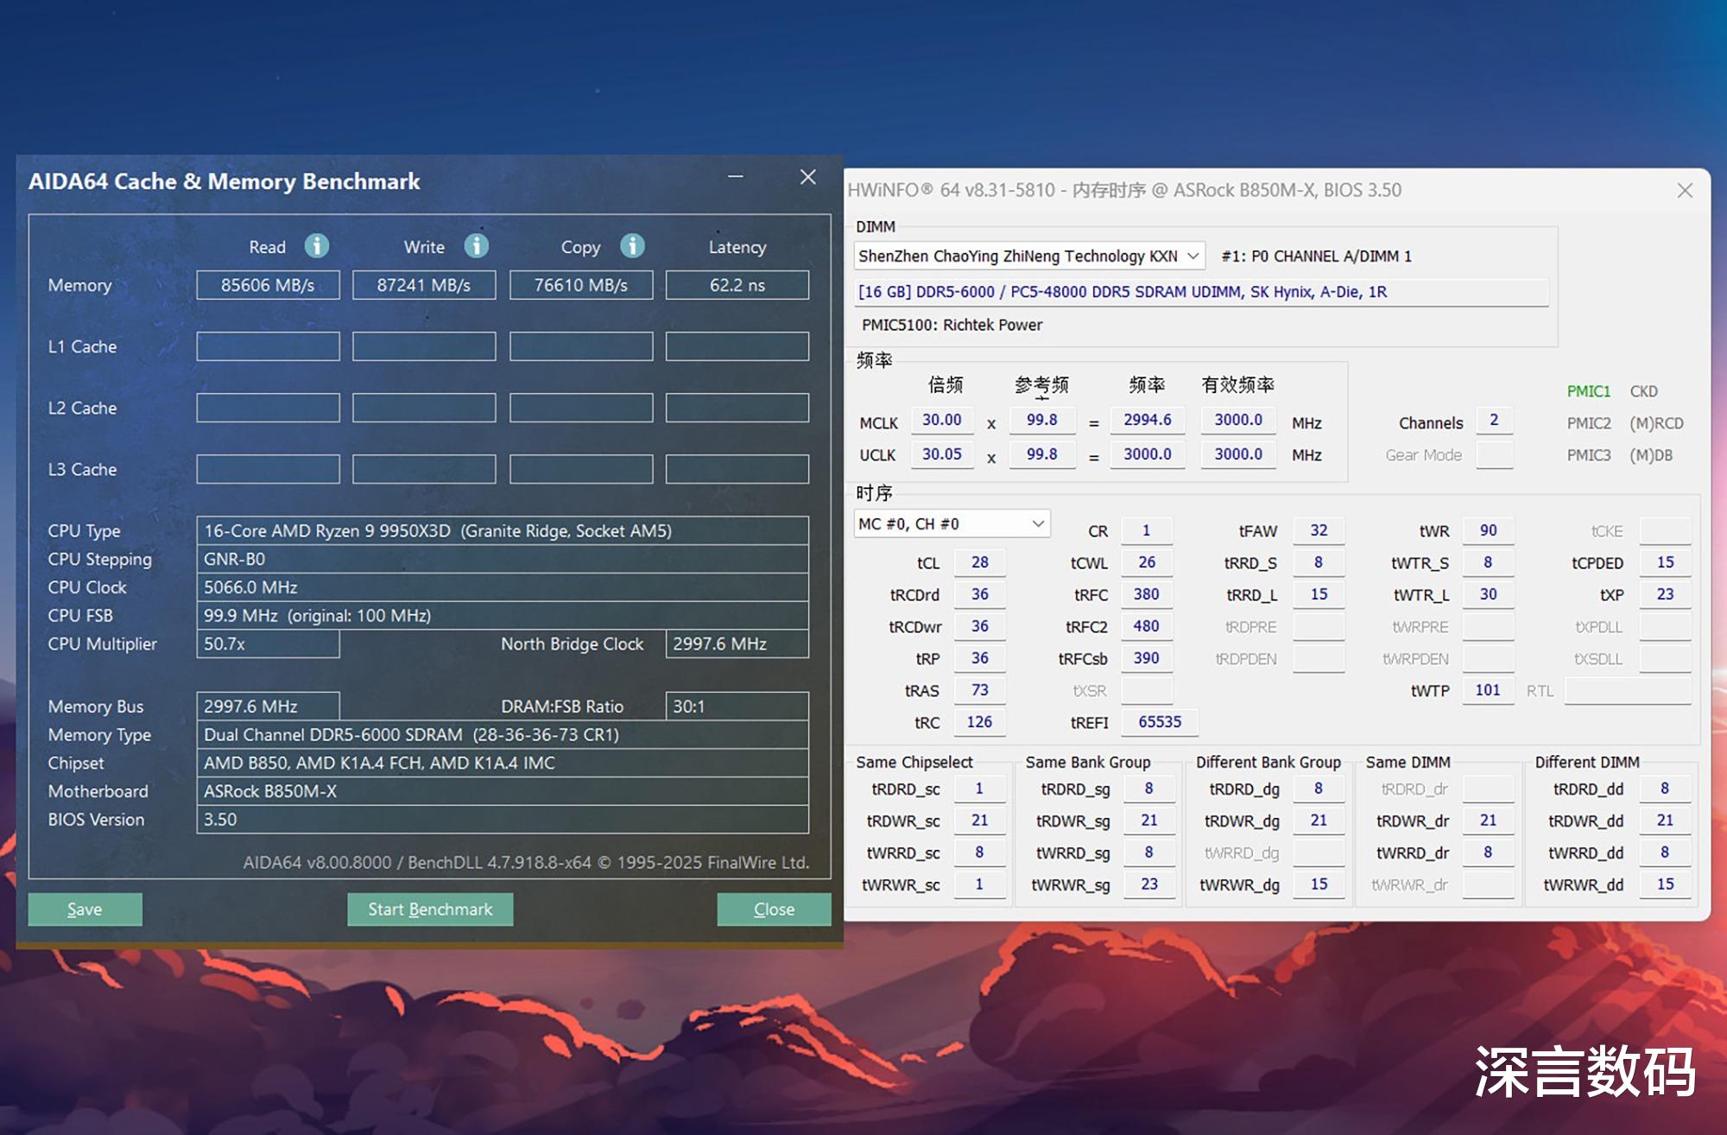Close the AIDA64 benchmark window

click(x=808, y=177)
